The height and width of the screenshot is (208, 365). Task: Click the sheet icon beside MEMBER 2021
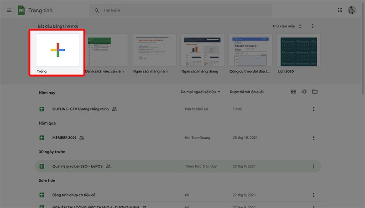(42, 138)
